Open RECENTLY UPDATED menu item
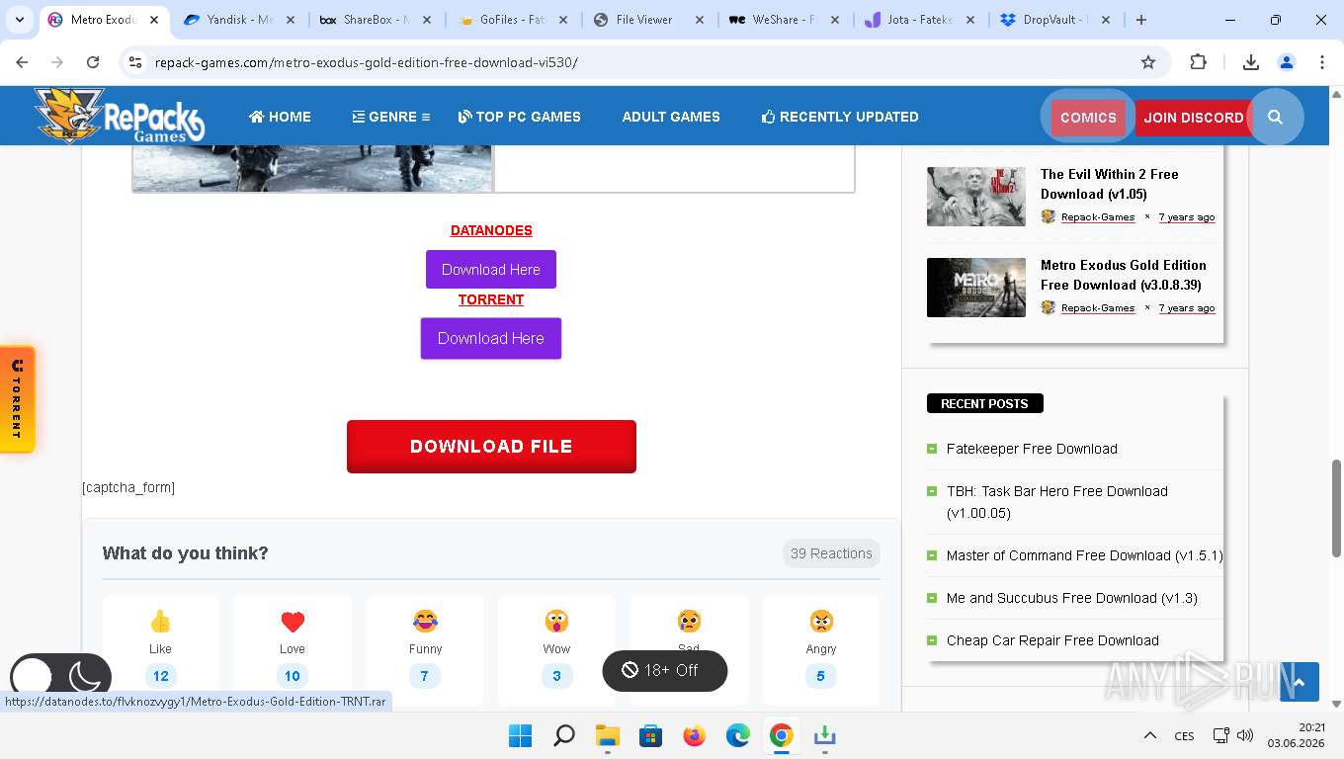Image resolution: width=1344 pixels, height=759 pixels. (x=840, y=117)
